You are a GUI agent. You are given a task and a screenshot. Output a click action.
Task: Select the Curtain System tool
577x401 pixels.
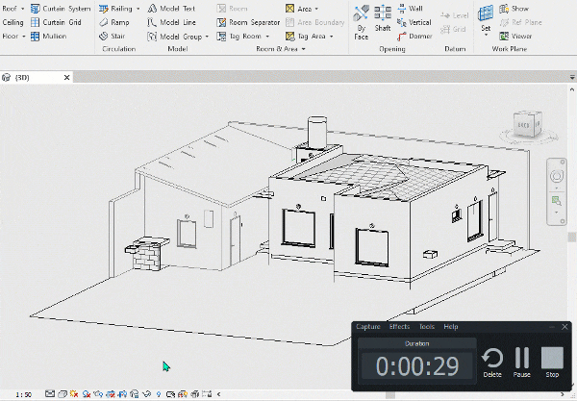coord(61,8)
